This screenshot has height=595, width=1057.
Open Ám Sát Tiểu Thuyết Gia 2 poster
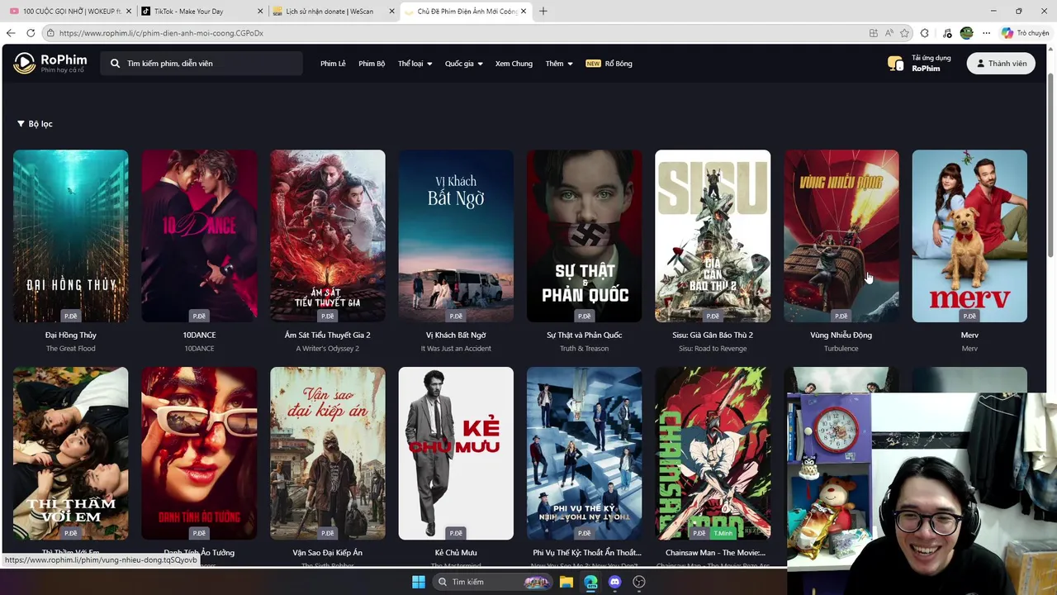click(x=328, y=236)
